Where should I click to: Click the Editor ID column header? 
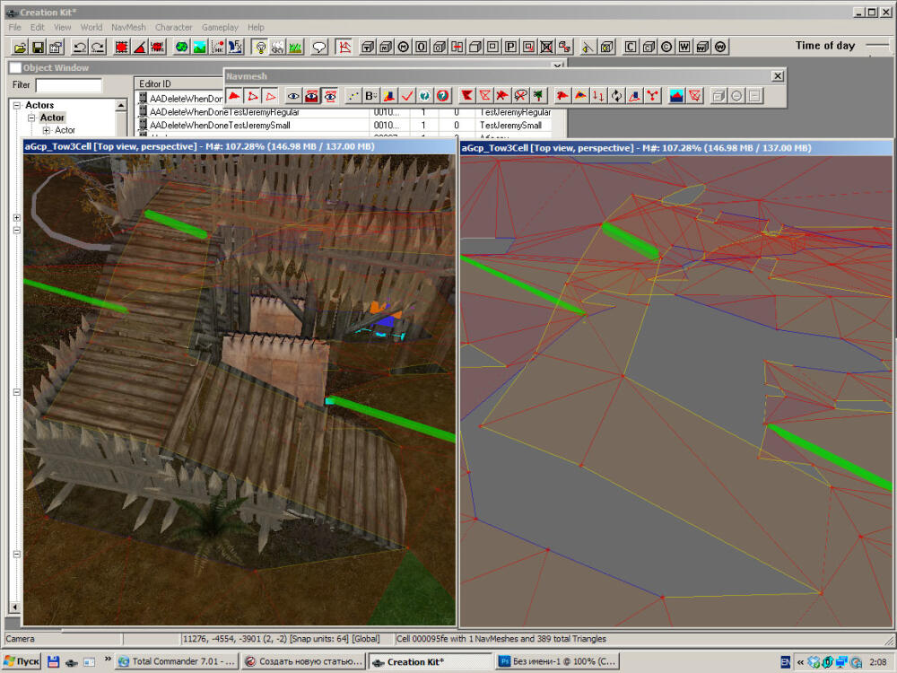click(180, 84)
